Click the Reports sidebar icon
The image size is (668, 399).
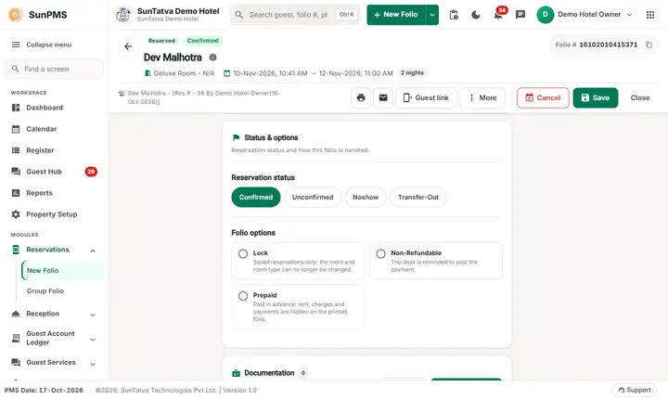coord(16,193)
